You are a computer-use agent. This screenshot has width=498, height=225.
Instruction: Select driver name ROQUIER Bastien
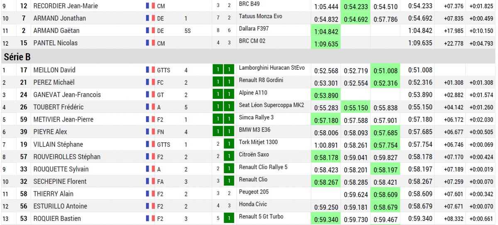(57, 219)
